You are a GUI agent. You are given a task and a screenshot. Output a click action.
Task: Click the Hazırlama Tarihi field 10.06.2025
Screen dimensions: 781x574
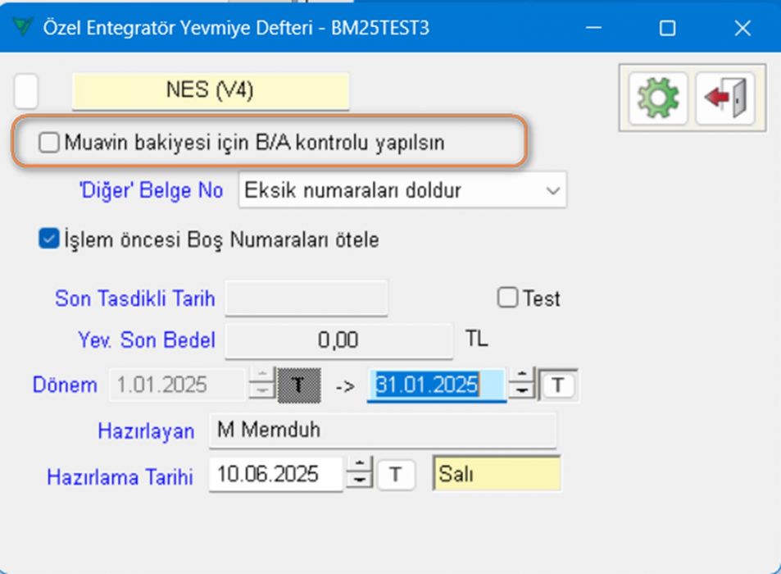[275, 474]
